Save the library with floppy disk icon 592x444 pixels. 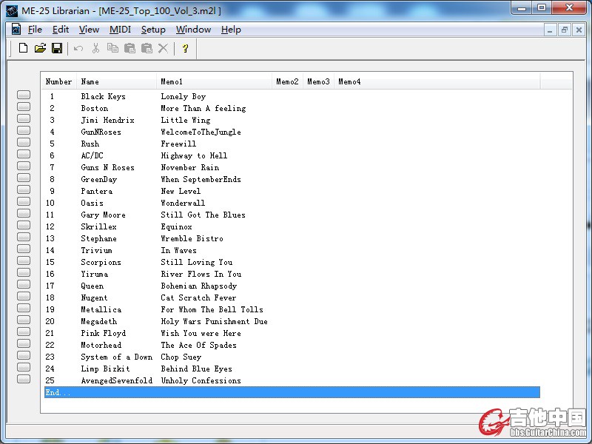click(x=57, y=48)
